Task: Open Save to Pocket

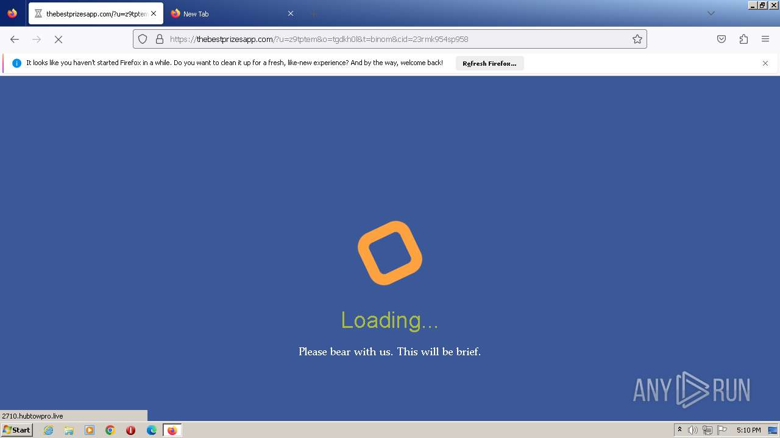Action: tap(721, 39)
